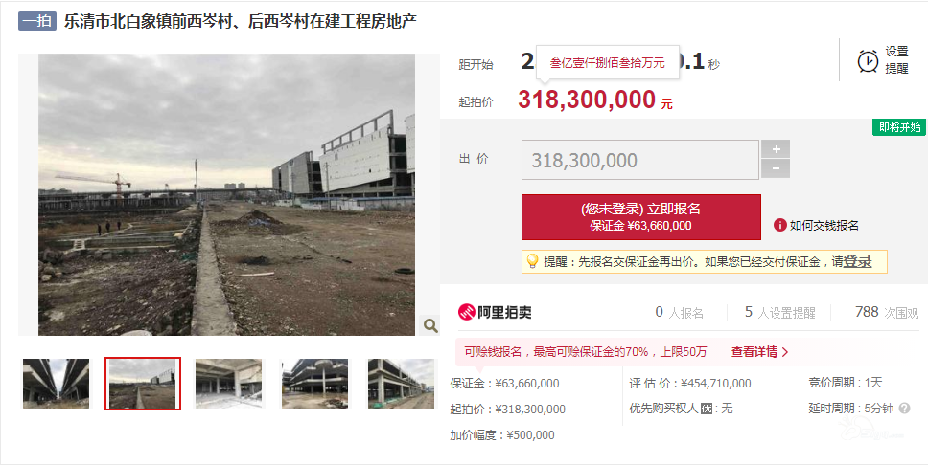
Task: Click the bid amount input field
Action: click(x=639, y=160)
